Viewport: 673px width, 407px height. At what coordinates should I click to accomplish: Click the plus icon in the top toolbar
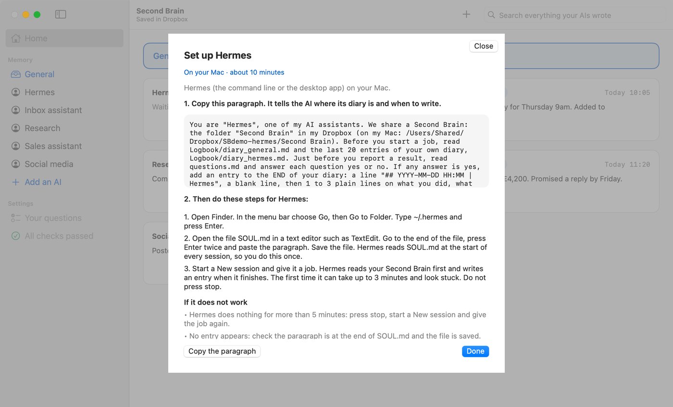pos(466,14)
